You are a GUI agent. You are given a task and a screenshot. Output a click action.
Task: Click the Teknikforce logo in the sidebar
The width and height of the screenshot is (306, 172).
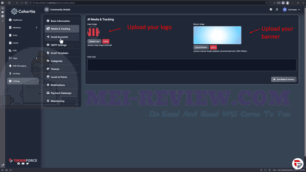click(x=23, y=161)
